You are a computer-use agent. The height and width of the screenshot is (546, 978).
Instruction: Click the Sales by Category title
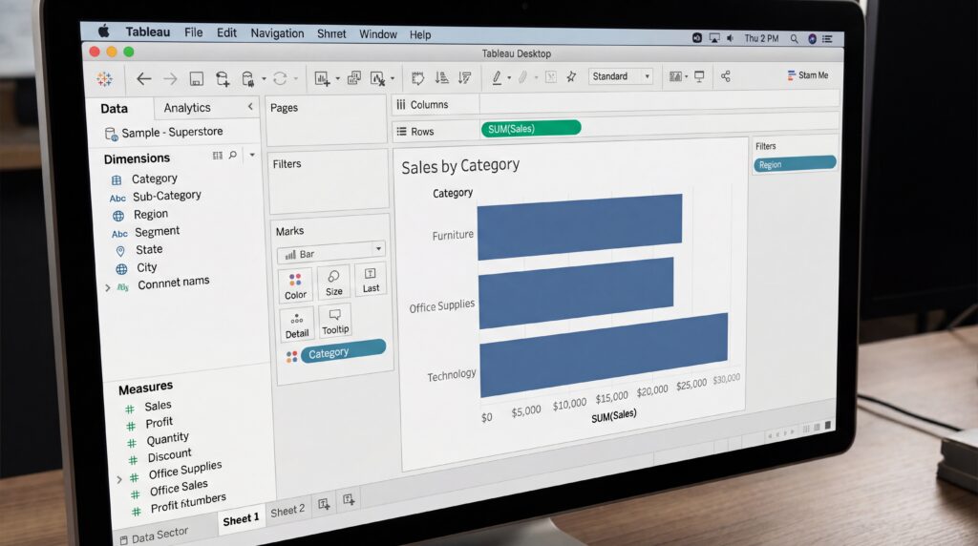(x=460, y=166)
